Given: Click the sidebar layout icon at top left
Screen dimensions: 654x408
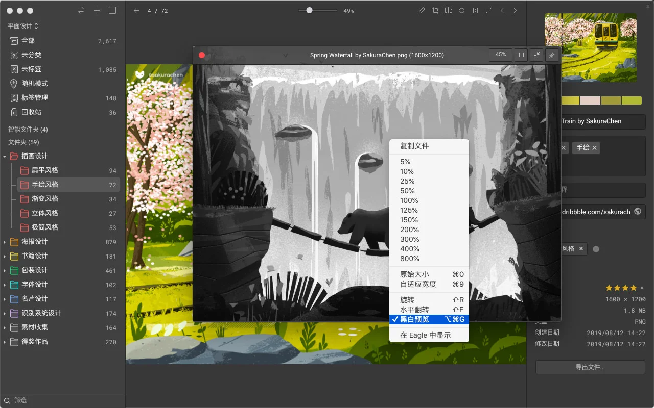Looking at the screenshot, I should pos(112,11).
